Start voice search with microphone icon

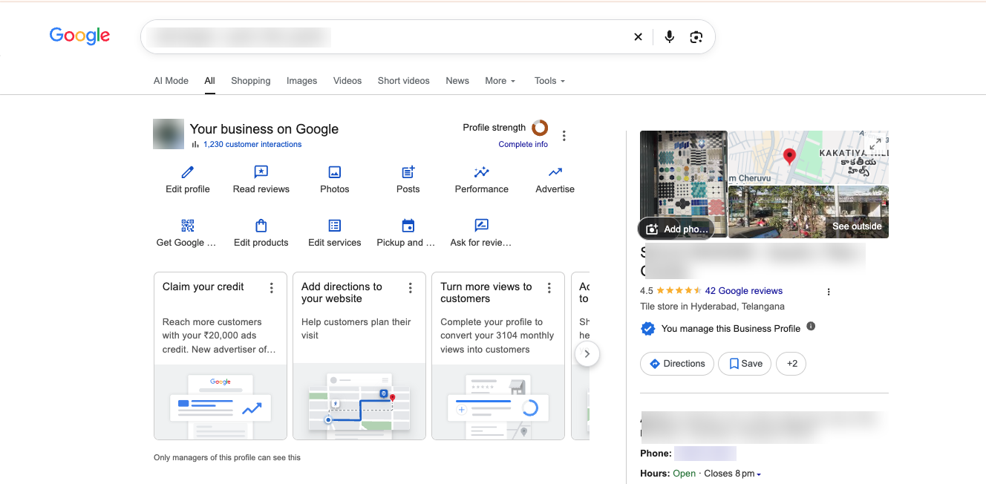[670, 37]
